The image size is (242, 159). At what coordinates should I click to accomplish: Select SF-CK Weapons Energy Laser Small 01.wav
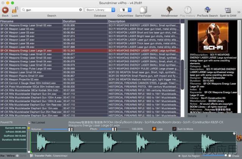coord(90,54)
